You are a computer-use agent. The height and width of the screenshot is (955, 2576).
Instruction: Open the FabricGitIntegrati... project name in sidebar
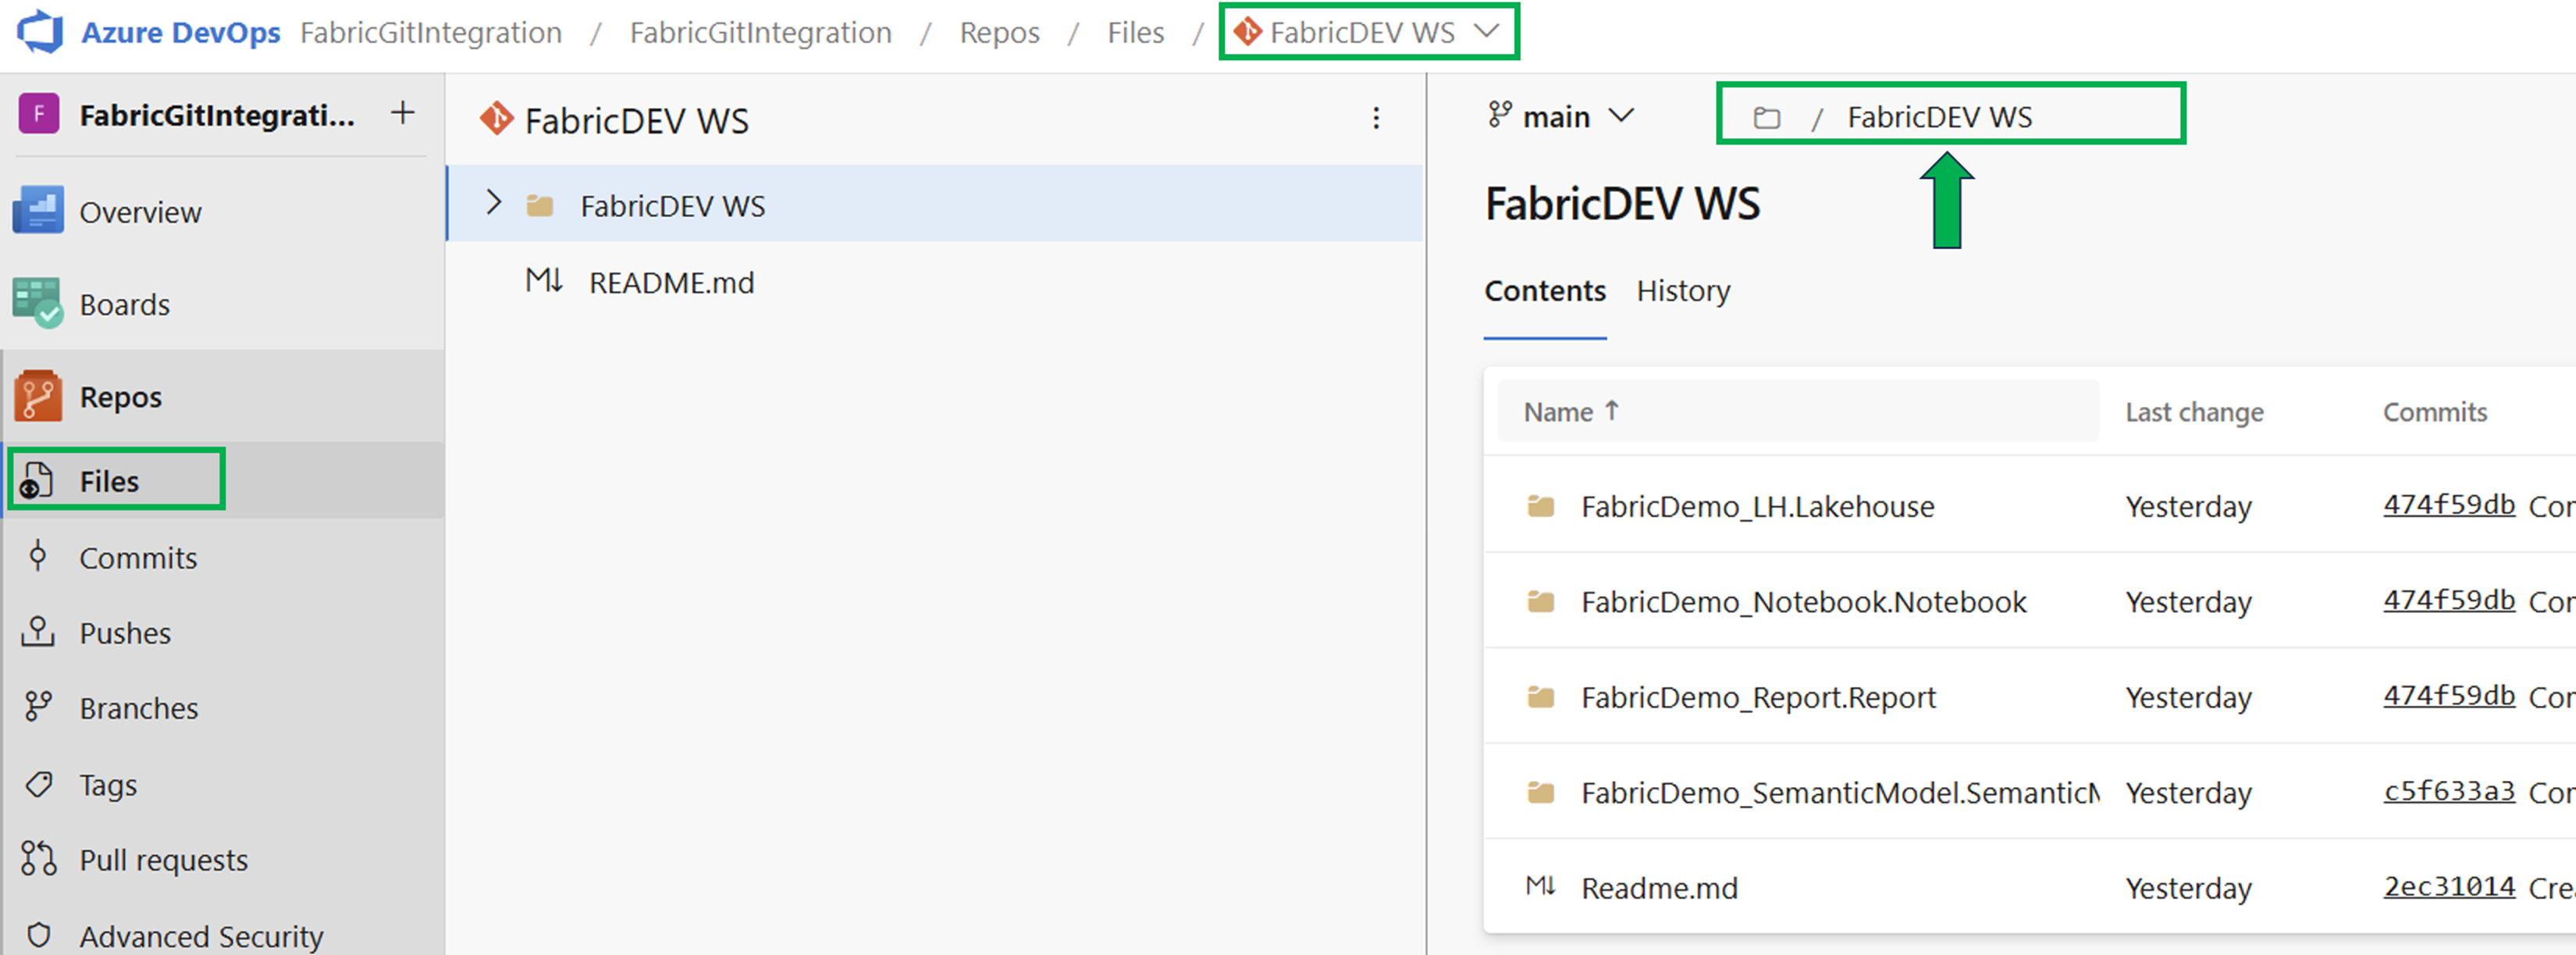tap(217, 115)
